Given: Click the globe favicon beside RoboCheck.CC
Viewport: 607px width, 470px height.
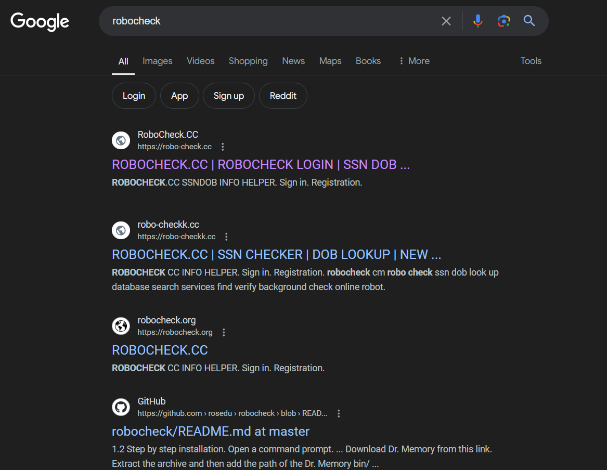Looking at the screenshot, I should coord(121,140).
